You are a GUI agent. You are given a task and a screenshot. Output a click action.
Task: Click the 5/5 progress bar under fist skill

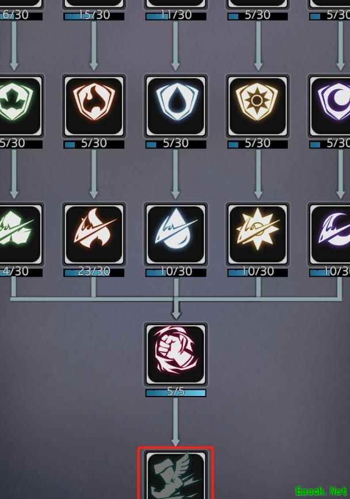tap(176, 393)
